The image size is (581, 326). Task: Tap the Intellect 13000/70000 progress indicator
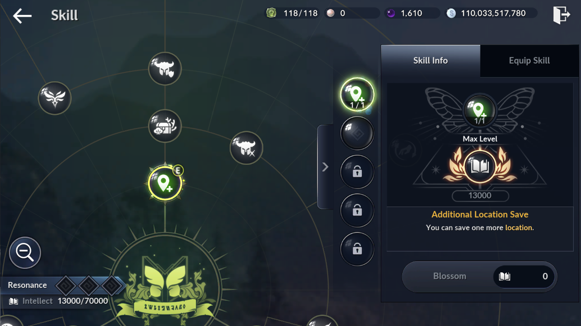pyautogui.click(x=58, y=301)
